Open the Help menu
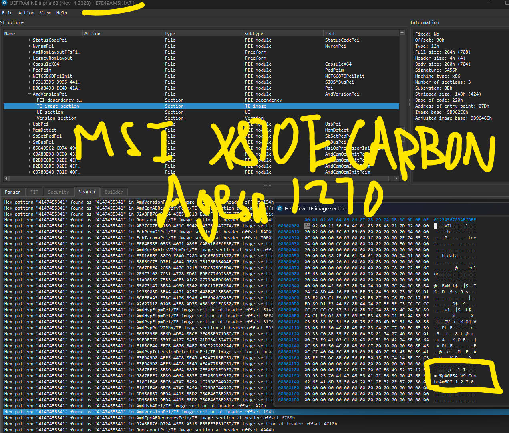The width and height of the screenshot is (509, 433). coord(62,13)
